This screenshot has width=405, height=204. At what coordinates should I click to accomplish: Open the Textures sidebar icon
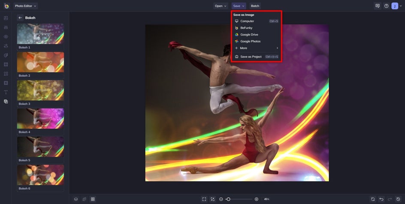point(6,102)
